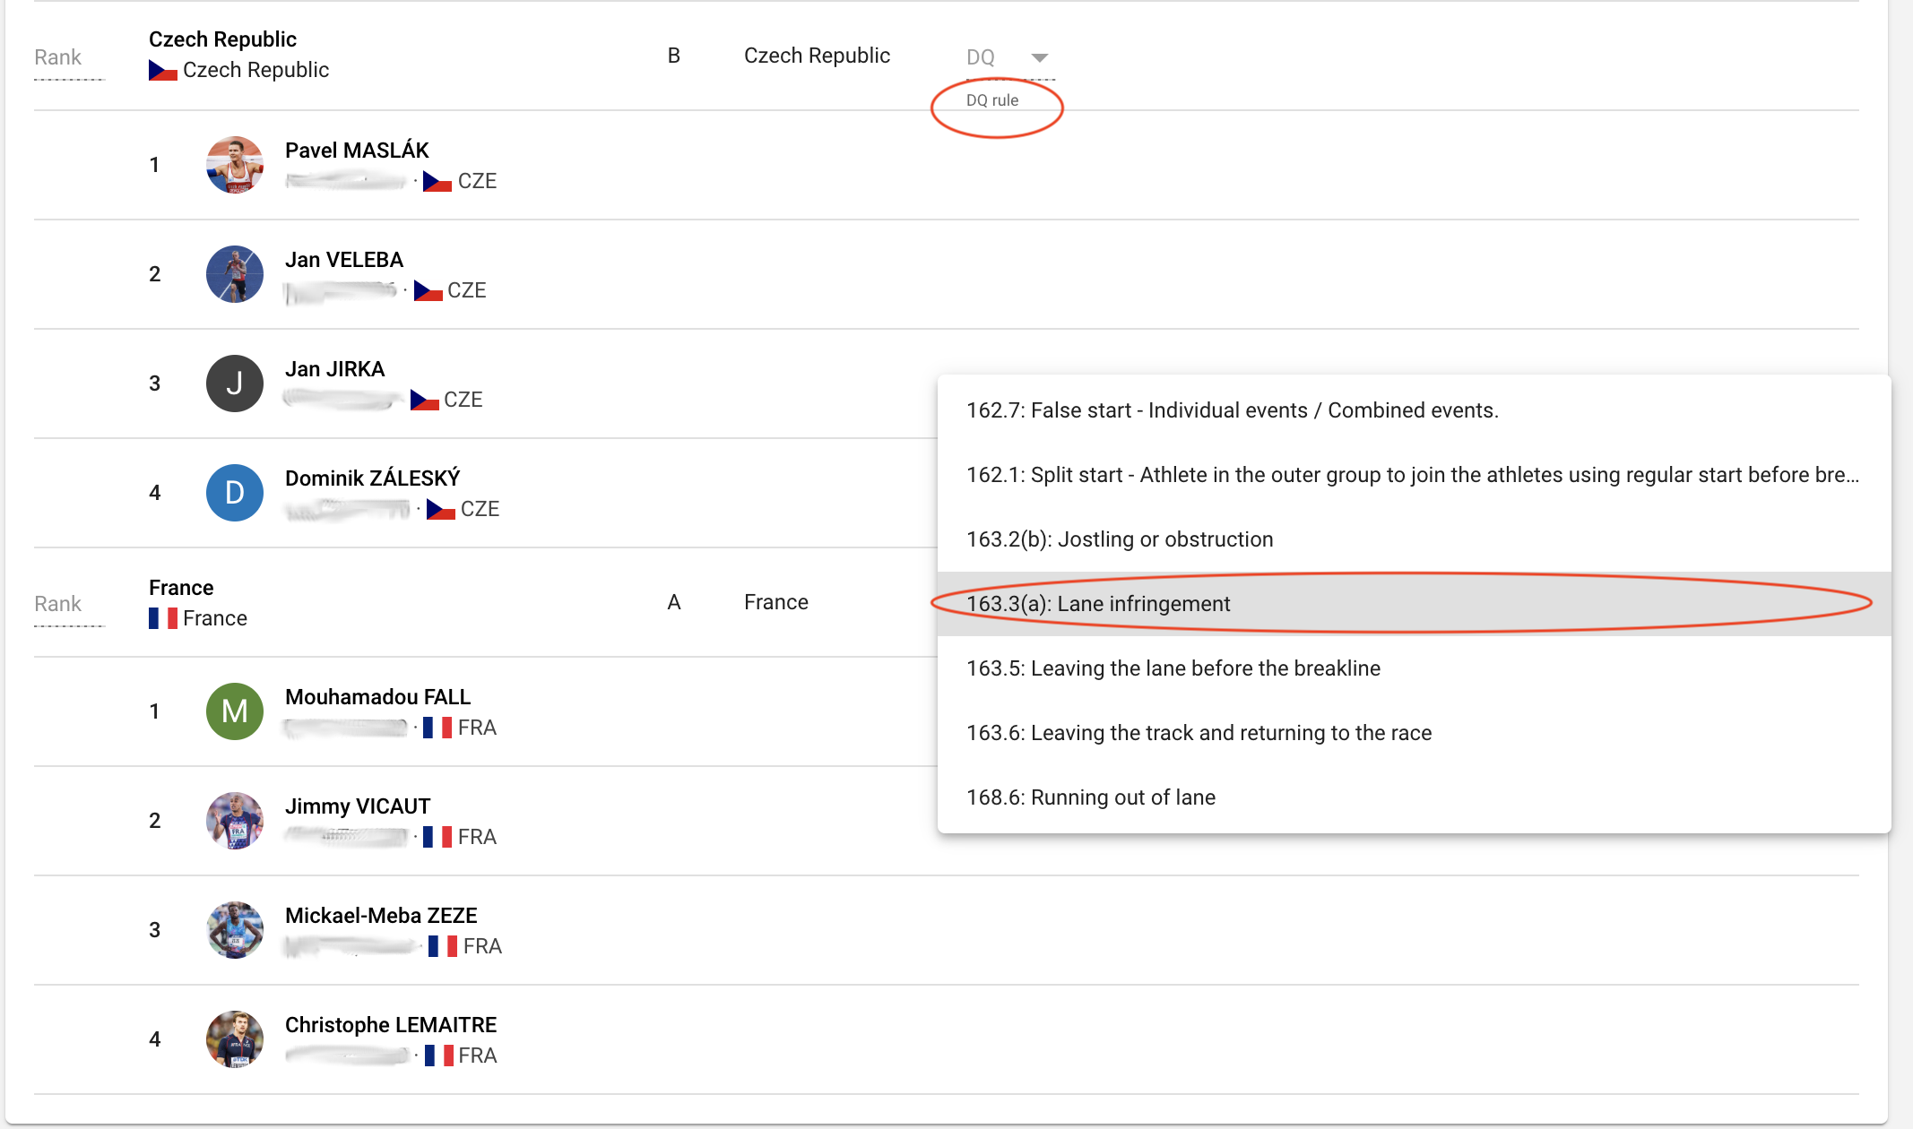Click the blue 'D' avatar for Dominik ZÁLESKÝ
1913x1129 pixels.
(x=234, y=493)
